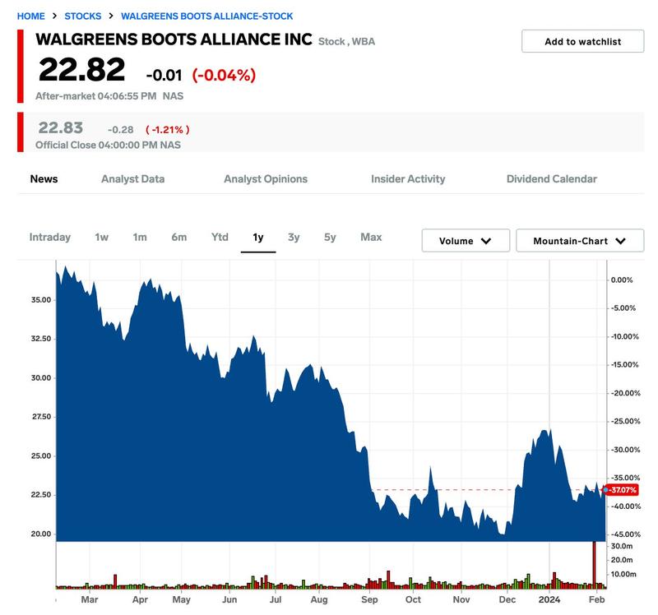This screenshot has width=658, height=615.
Task: Click the 35.00 y-axis label
Action: click(x=40, y=300)
